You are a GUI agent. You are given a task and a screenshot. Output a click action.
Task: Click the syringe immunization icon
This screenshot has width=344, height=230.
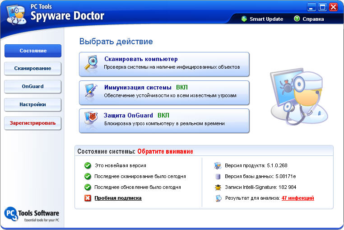(x=91, y=91)
